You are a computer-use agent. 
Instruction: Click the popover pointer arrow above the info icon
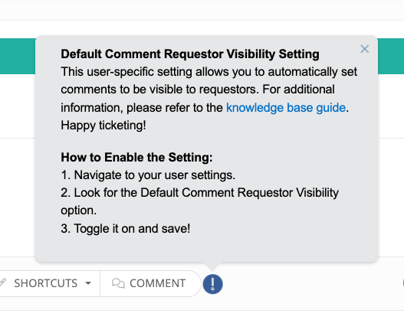(x=212, y=266)
